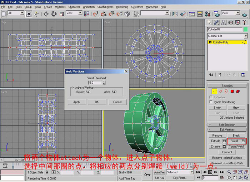Click the Mirror tool icon
The image size is (250, 182).
(175, 14)
